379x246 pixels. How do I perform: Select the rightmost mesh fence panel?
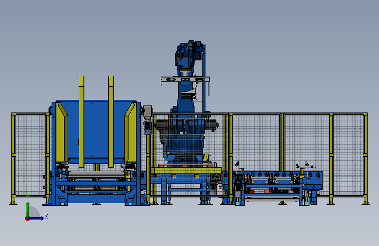pos(348,155)
